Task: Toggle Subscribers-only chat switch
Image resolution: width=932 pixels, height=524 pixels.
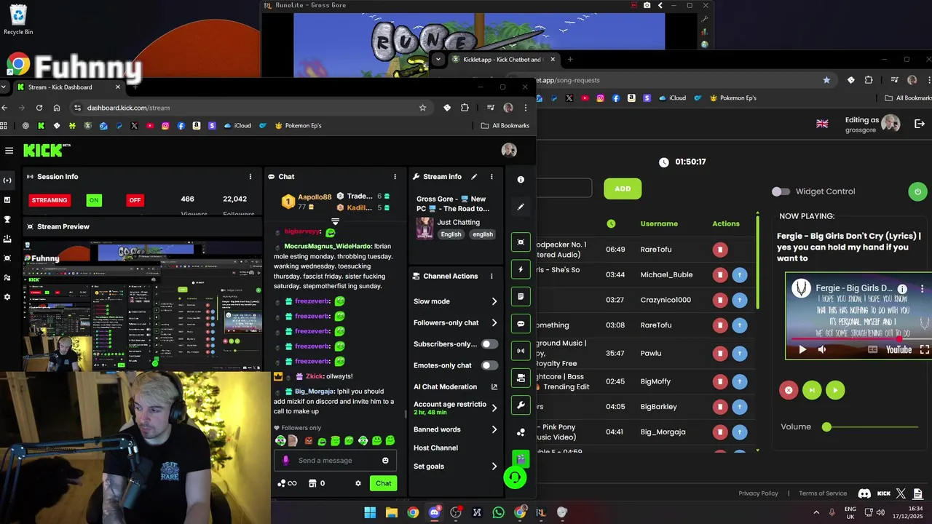Action: pos(489,344)
